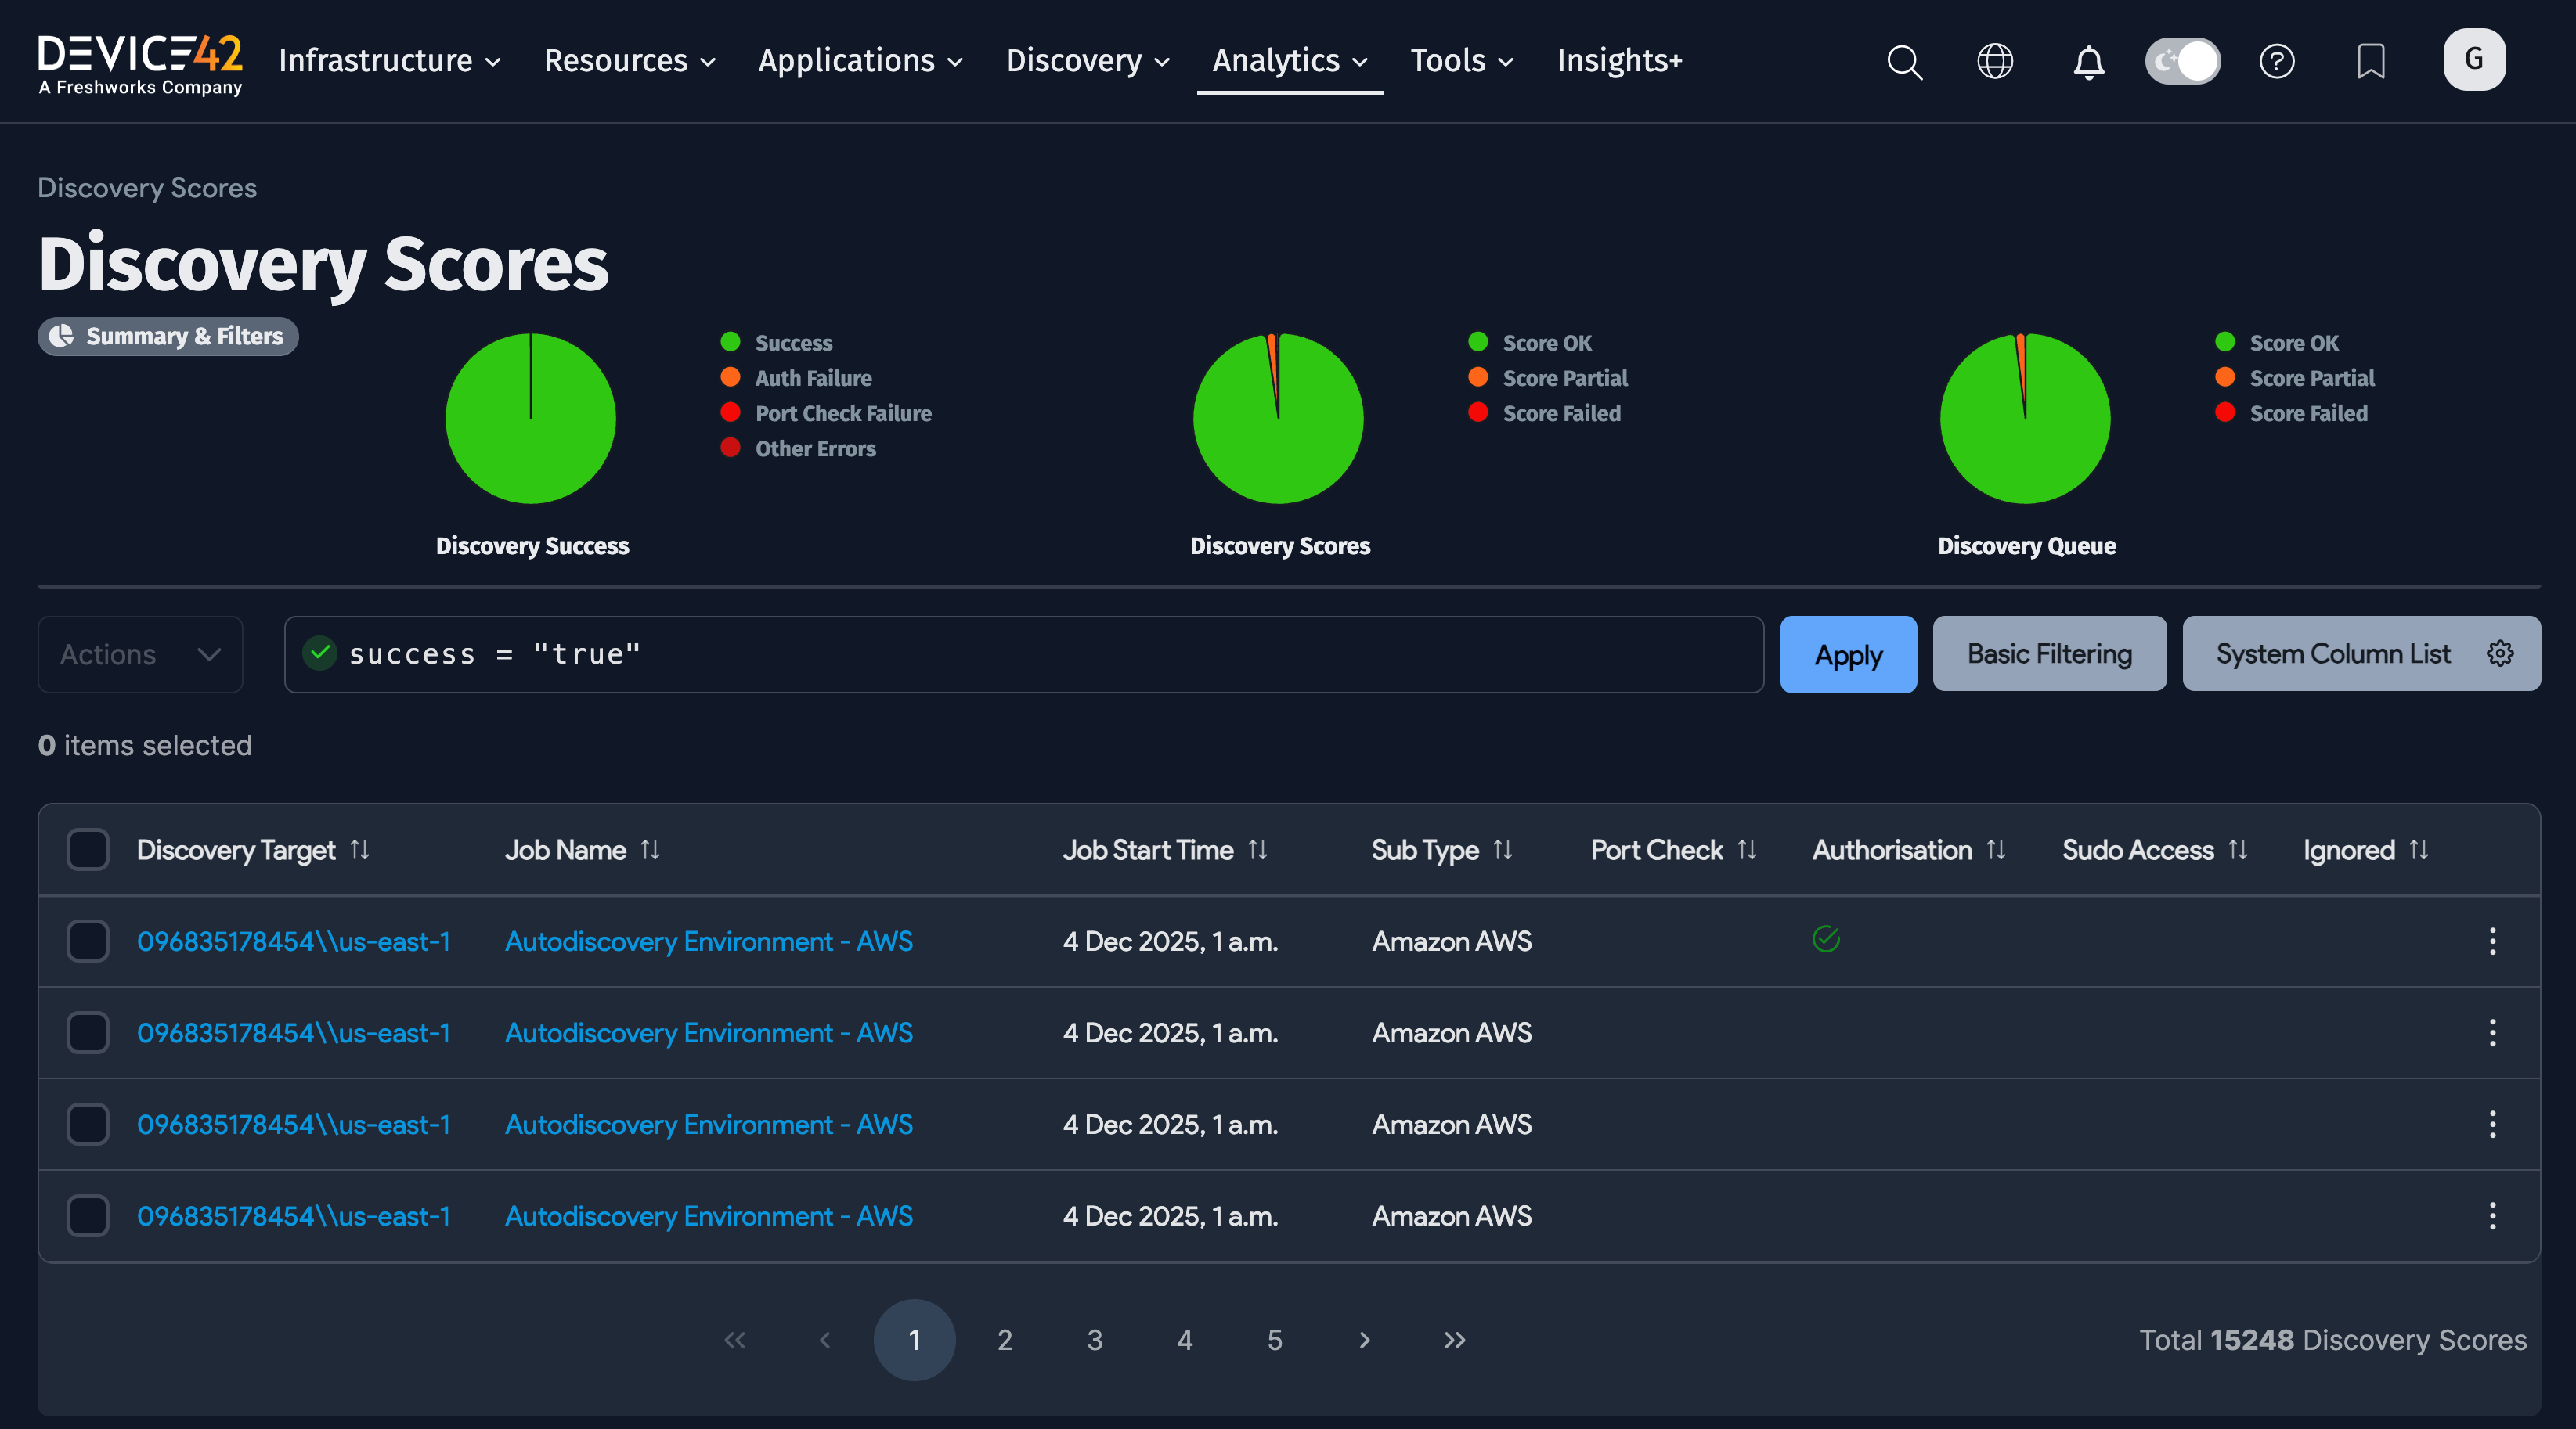Expand the Tools menu
Screen dimensions: 2576x1429
(1461, 61)
